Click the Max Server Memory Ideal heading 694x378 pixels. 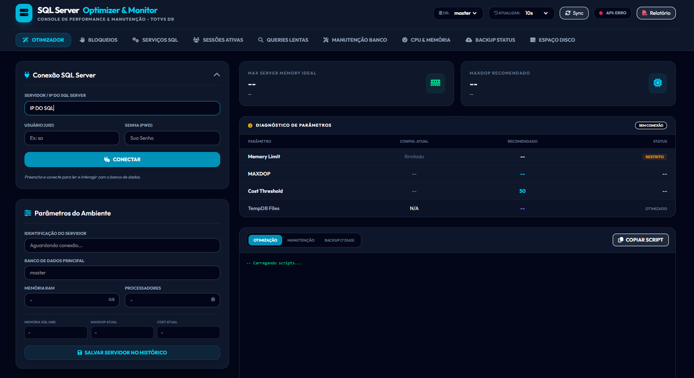pos(282,73)
